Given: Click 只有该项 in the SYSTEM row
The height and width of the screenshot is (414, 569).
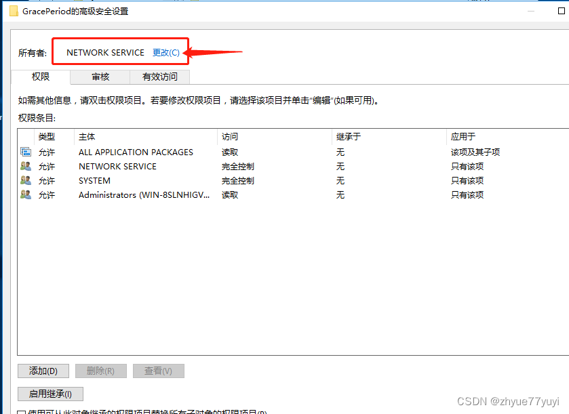Looking at the screenshot, I should tap(467, 180).
